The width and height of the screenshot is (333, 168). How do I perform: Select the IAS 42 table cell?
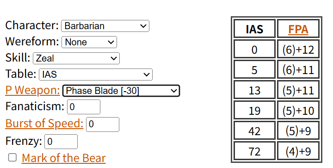254,131
